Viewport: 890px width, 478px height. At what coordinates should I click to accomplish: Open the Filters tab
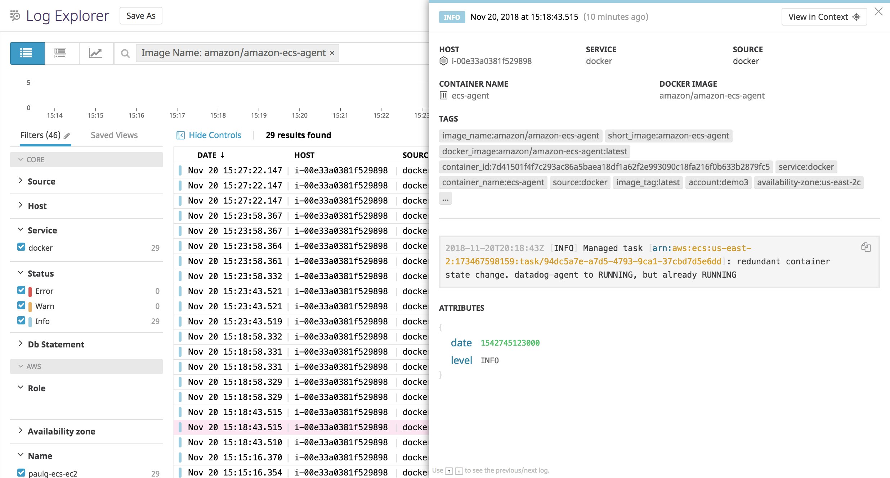[x=41, y=135]
